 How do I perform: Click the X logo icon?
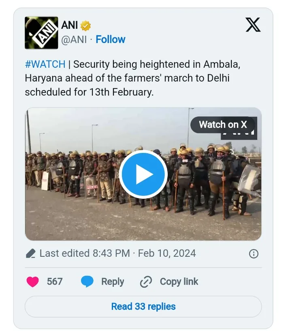click(x=253, y=26)
